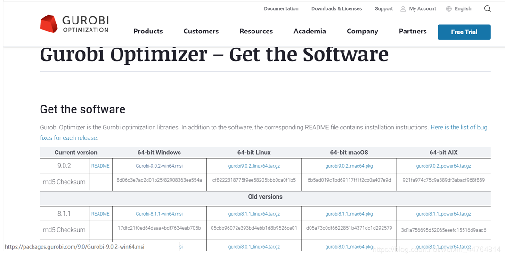
Task: Download gurobi8.1.1_mac64.pkg
Action: 349,214
